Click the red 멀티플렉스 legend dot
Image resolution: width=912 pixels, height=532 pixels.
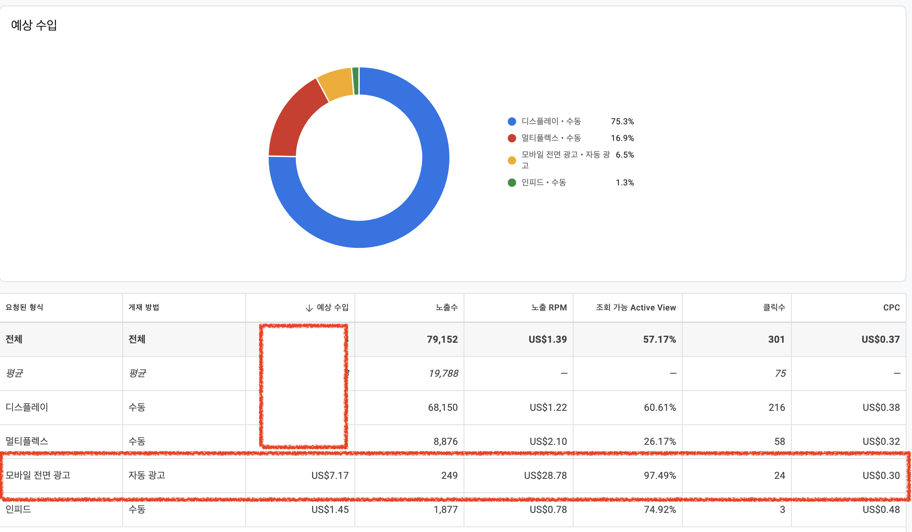point(512,138)
